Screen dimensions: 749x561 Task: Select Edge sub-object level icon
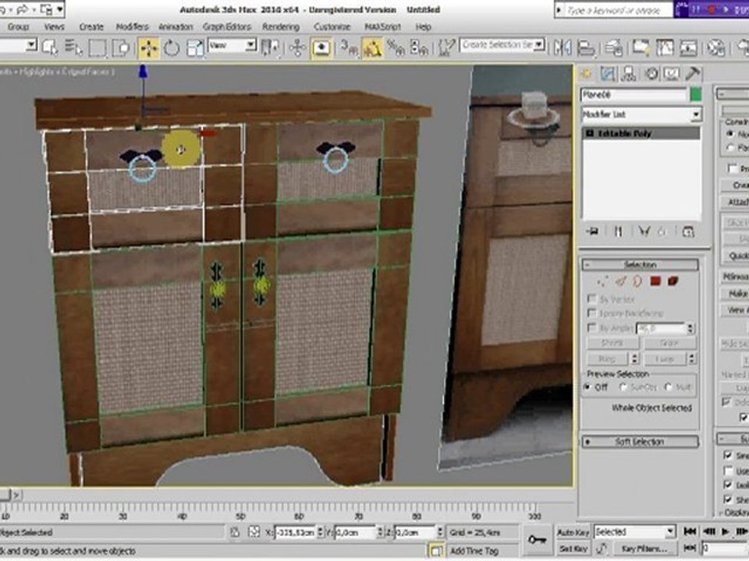(620, 281)
